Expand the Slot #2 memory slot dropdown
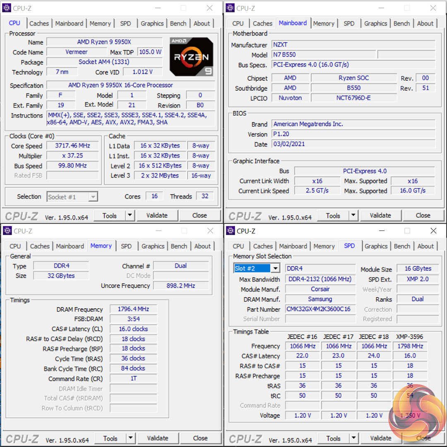Image resolution: width=447 pixels, height=447 pixels. pyautogui.click(x=275, y=268)
